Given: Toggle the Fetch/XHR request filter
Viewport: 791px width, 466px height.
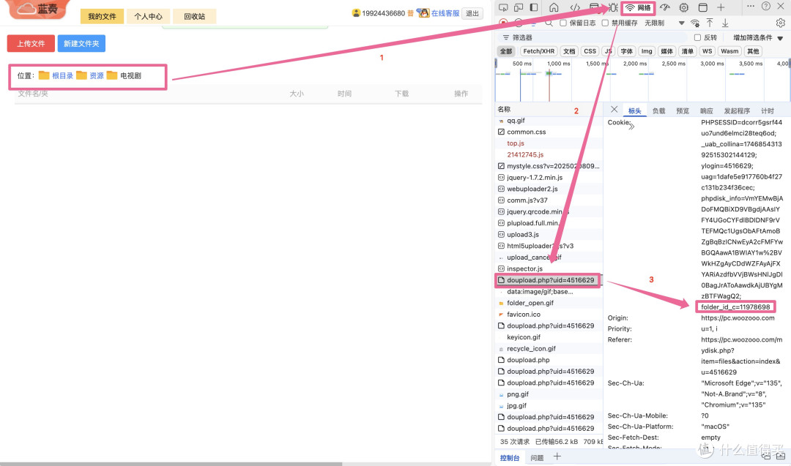Looking at the screenshot, I should (539, 51).
